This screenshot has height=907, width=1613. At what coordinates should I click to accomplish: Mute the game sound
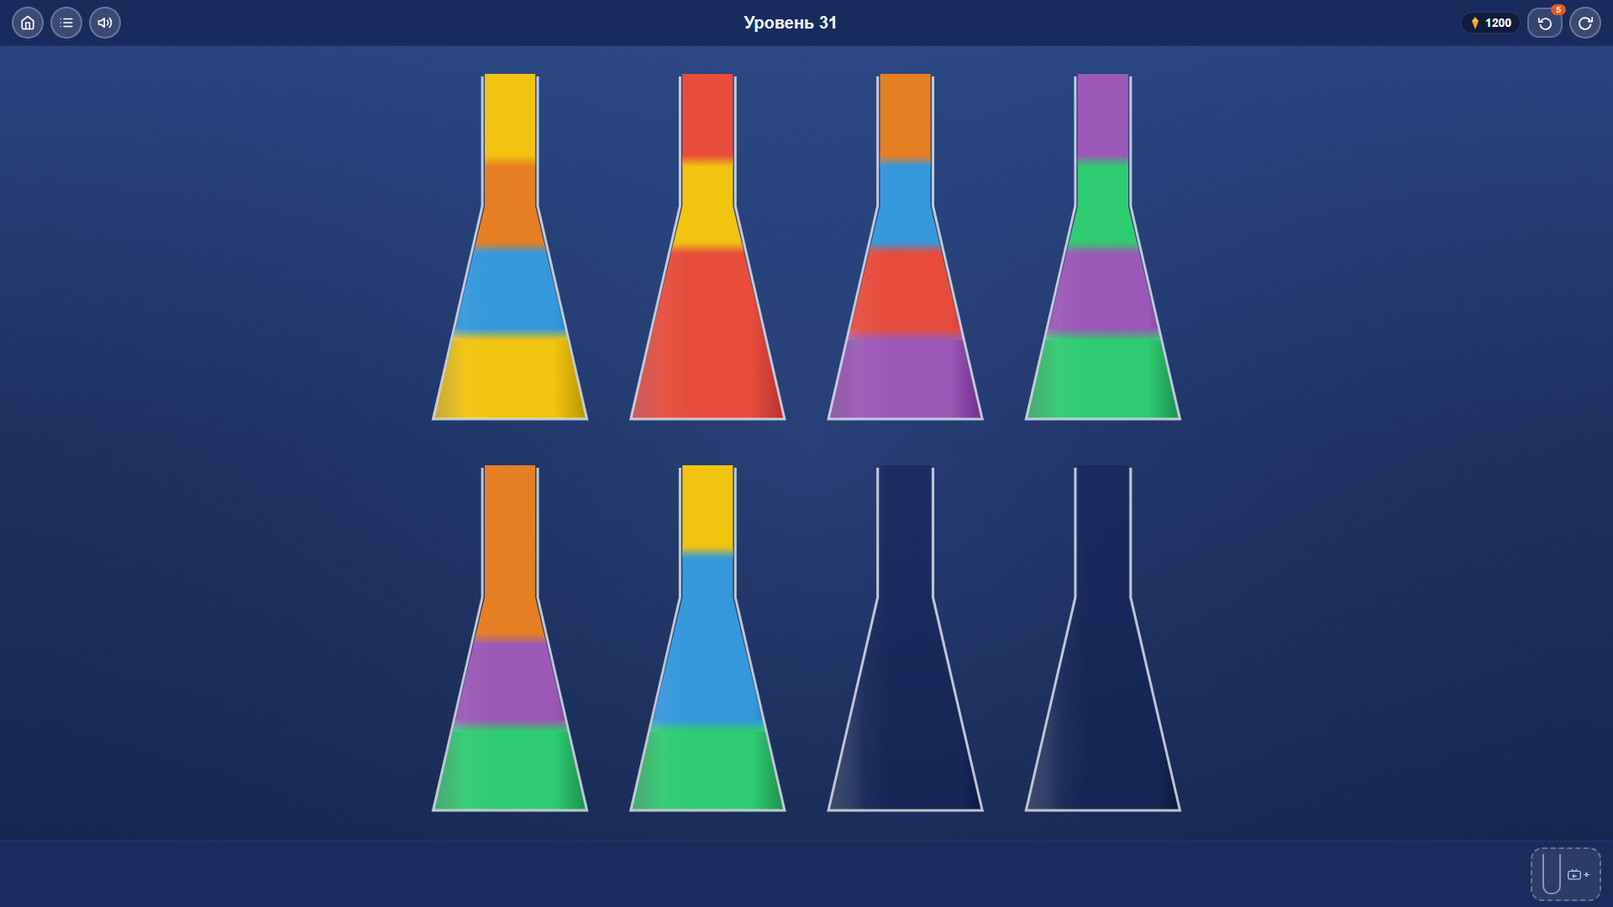105,23
